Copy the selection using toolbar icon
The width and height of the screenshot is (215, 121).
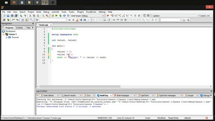click(x=34, y=16)
